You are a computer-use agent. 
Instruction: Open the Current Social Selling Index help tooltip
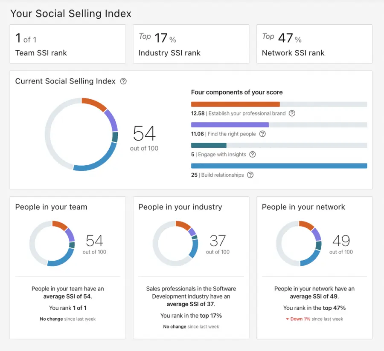point(123,81)
